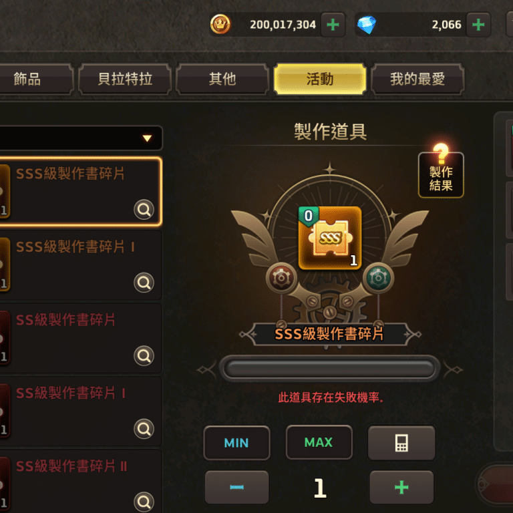Switch to the 我的最愛 tab
513x513 pixels.
point(417,79)
